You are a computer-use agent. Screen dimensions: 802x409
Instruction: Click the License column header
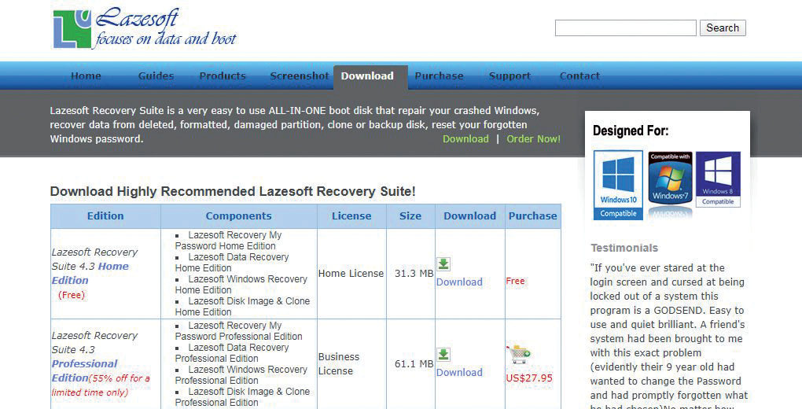point(351,216)
